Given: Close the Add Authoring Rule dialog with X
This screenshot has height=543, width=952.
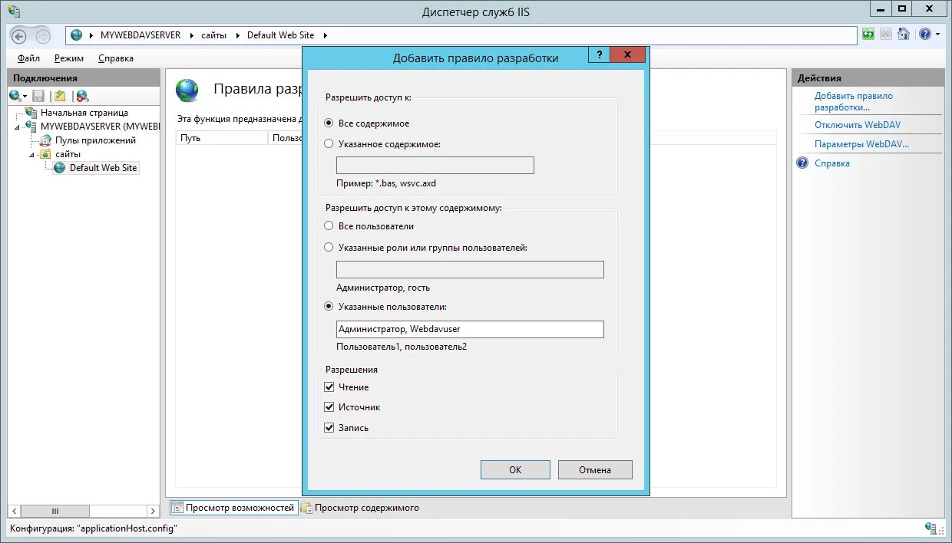Looking at the screenshot, I should click(628, 54).
